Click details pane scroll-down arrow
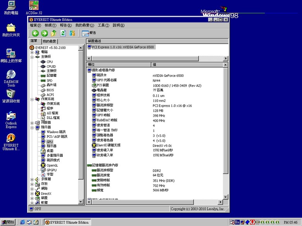The height and width of the screenshot is (226, 302). tap(226, 197)
